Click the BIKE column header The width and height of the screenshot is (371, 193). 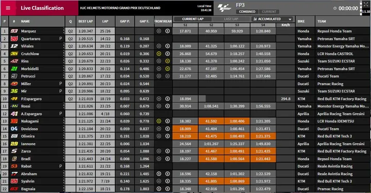301,21
